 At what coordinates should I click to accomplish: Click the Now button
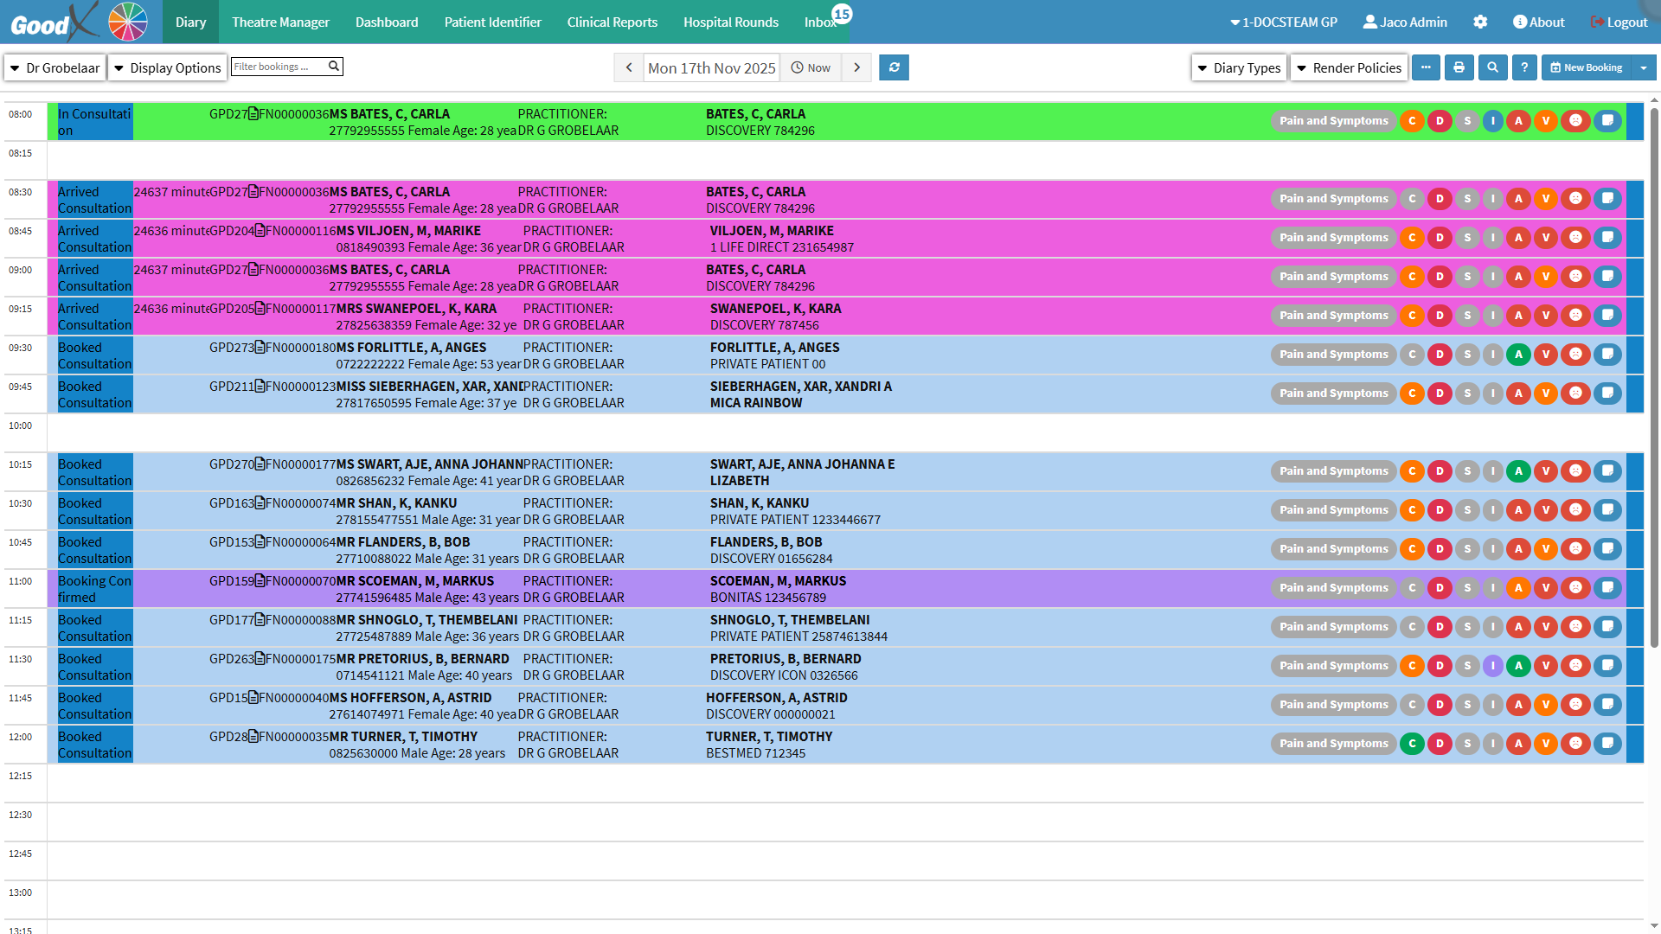tap(811, 67)
